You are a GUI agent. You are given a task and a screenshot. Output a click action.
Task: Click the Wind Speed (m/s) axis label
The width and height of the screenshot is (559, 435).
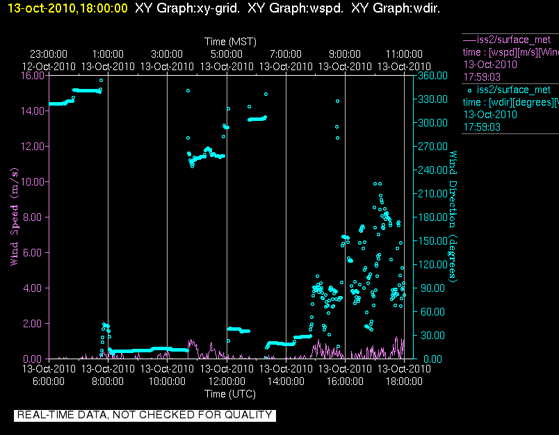coord(14,217)
